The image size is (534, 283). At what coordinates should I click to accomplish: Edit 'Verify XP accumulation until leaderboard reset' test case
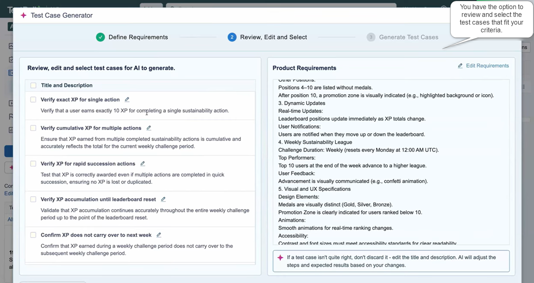tap(163, 199)
